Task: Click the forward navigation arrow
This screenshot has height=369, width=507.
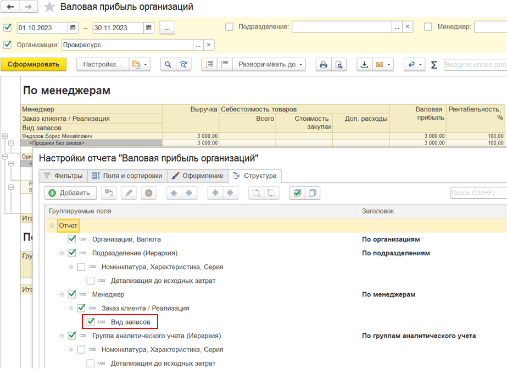Action: tap(28, 7)
